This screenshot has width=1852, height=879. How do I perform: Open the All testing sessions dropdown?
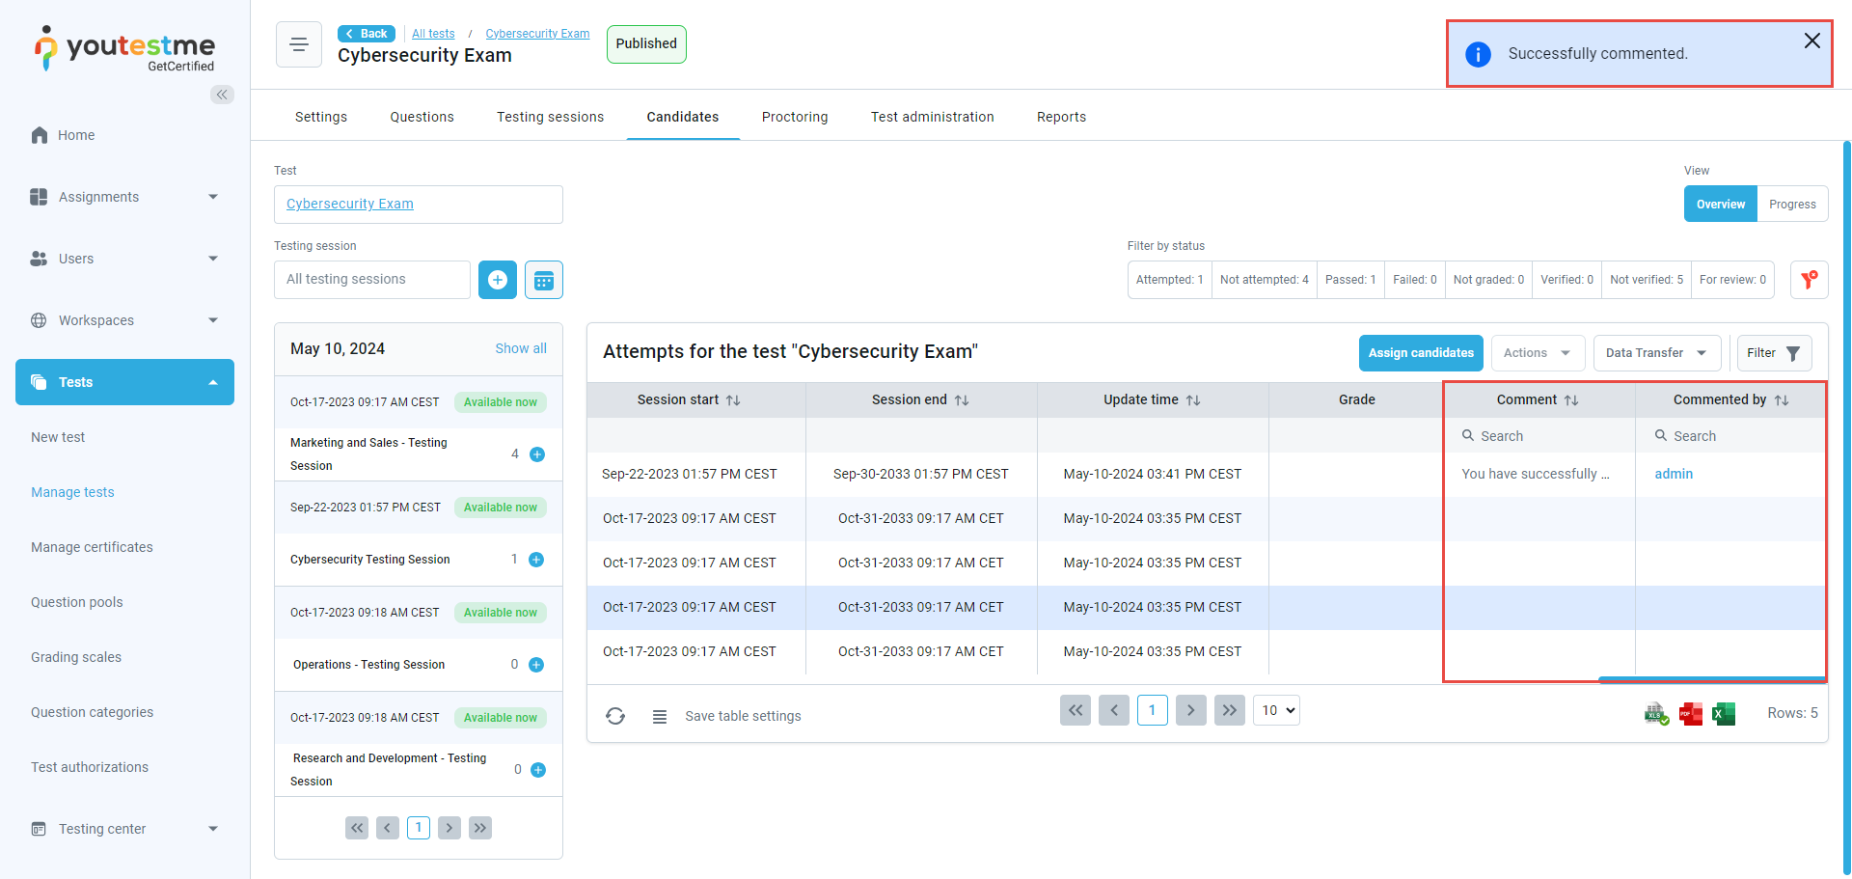372,280
